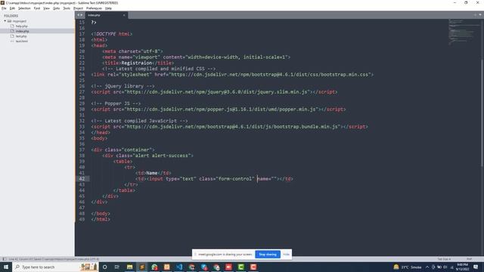Open the Project menu
Viewport: 484px width, 272px height.
pyautogui.click(x=78, y=8)
